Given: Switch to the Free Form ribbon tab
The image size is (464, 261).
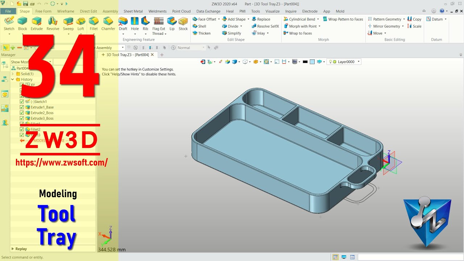Looking at the screenshot, I should click(x=43, y=11).
